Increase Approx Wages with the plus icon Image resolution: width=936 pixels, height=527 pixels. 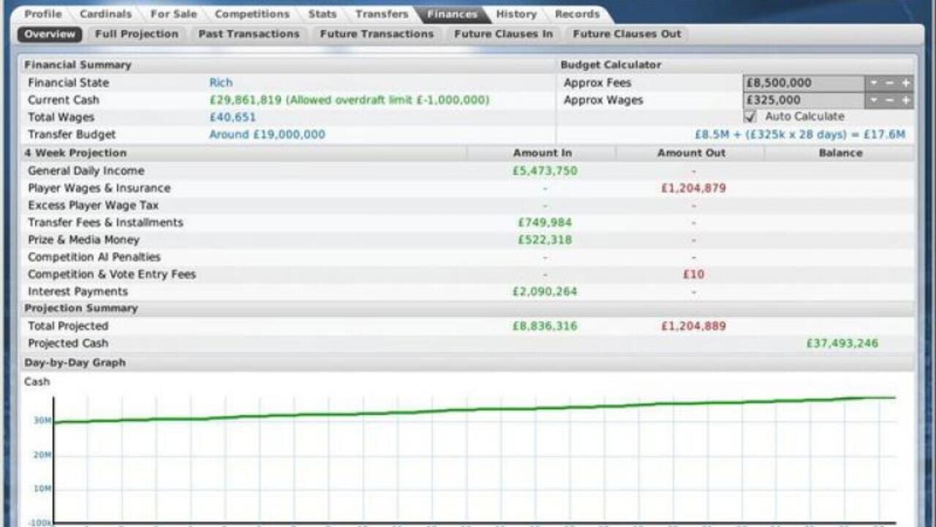pyautogui.click(x=906, y=100)
